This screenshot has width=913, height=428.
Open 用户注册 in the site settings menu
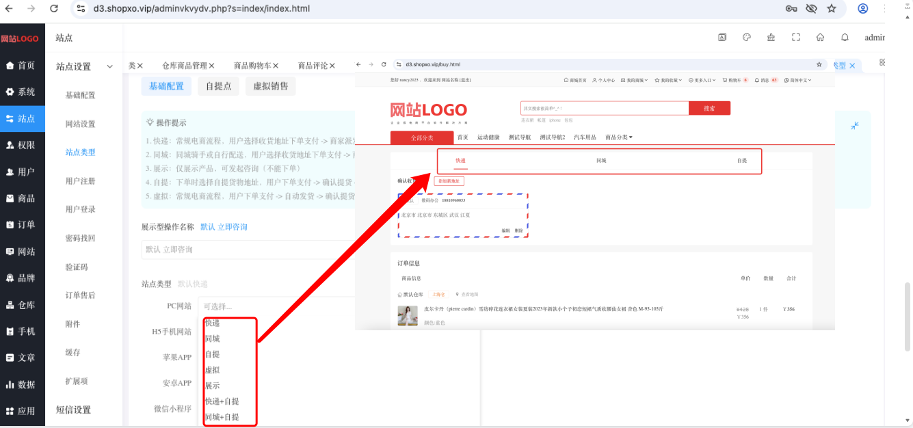point(80,181)
